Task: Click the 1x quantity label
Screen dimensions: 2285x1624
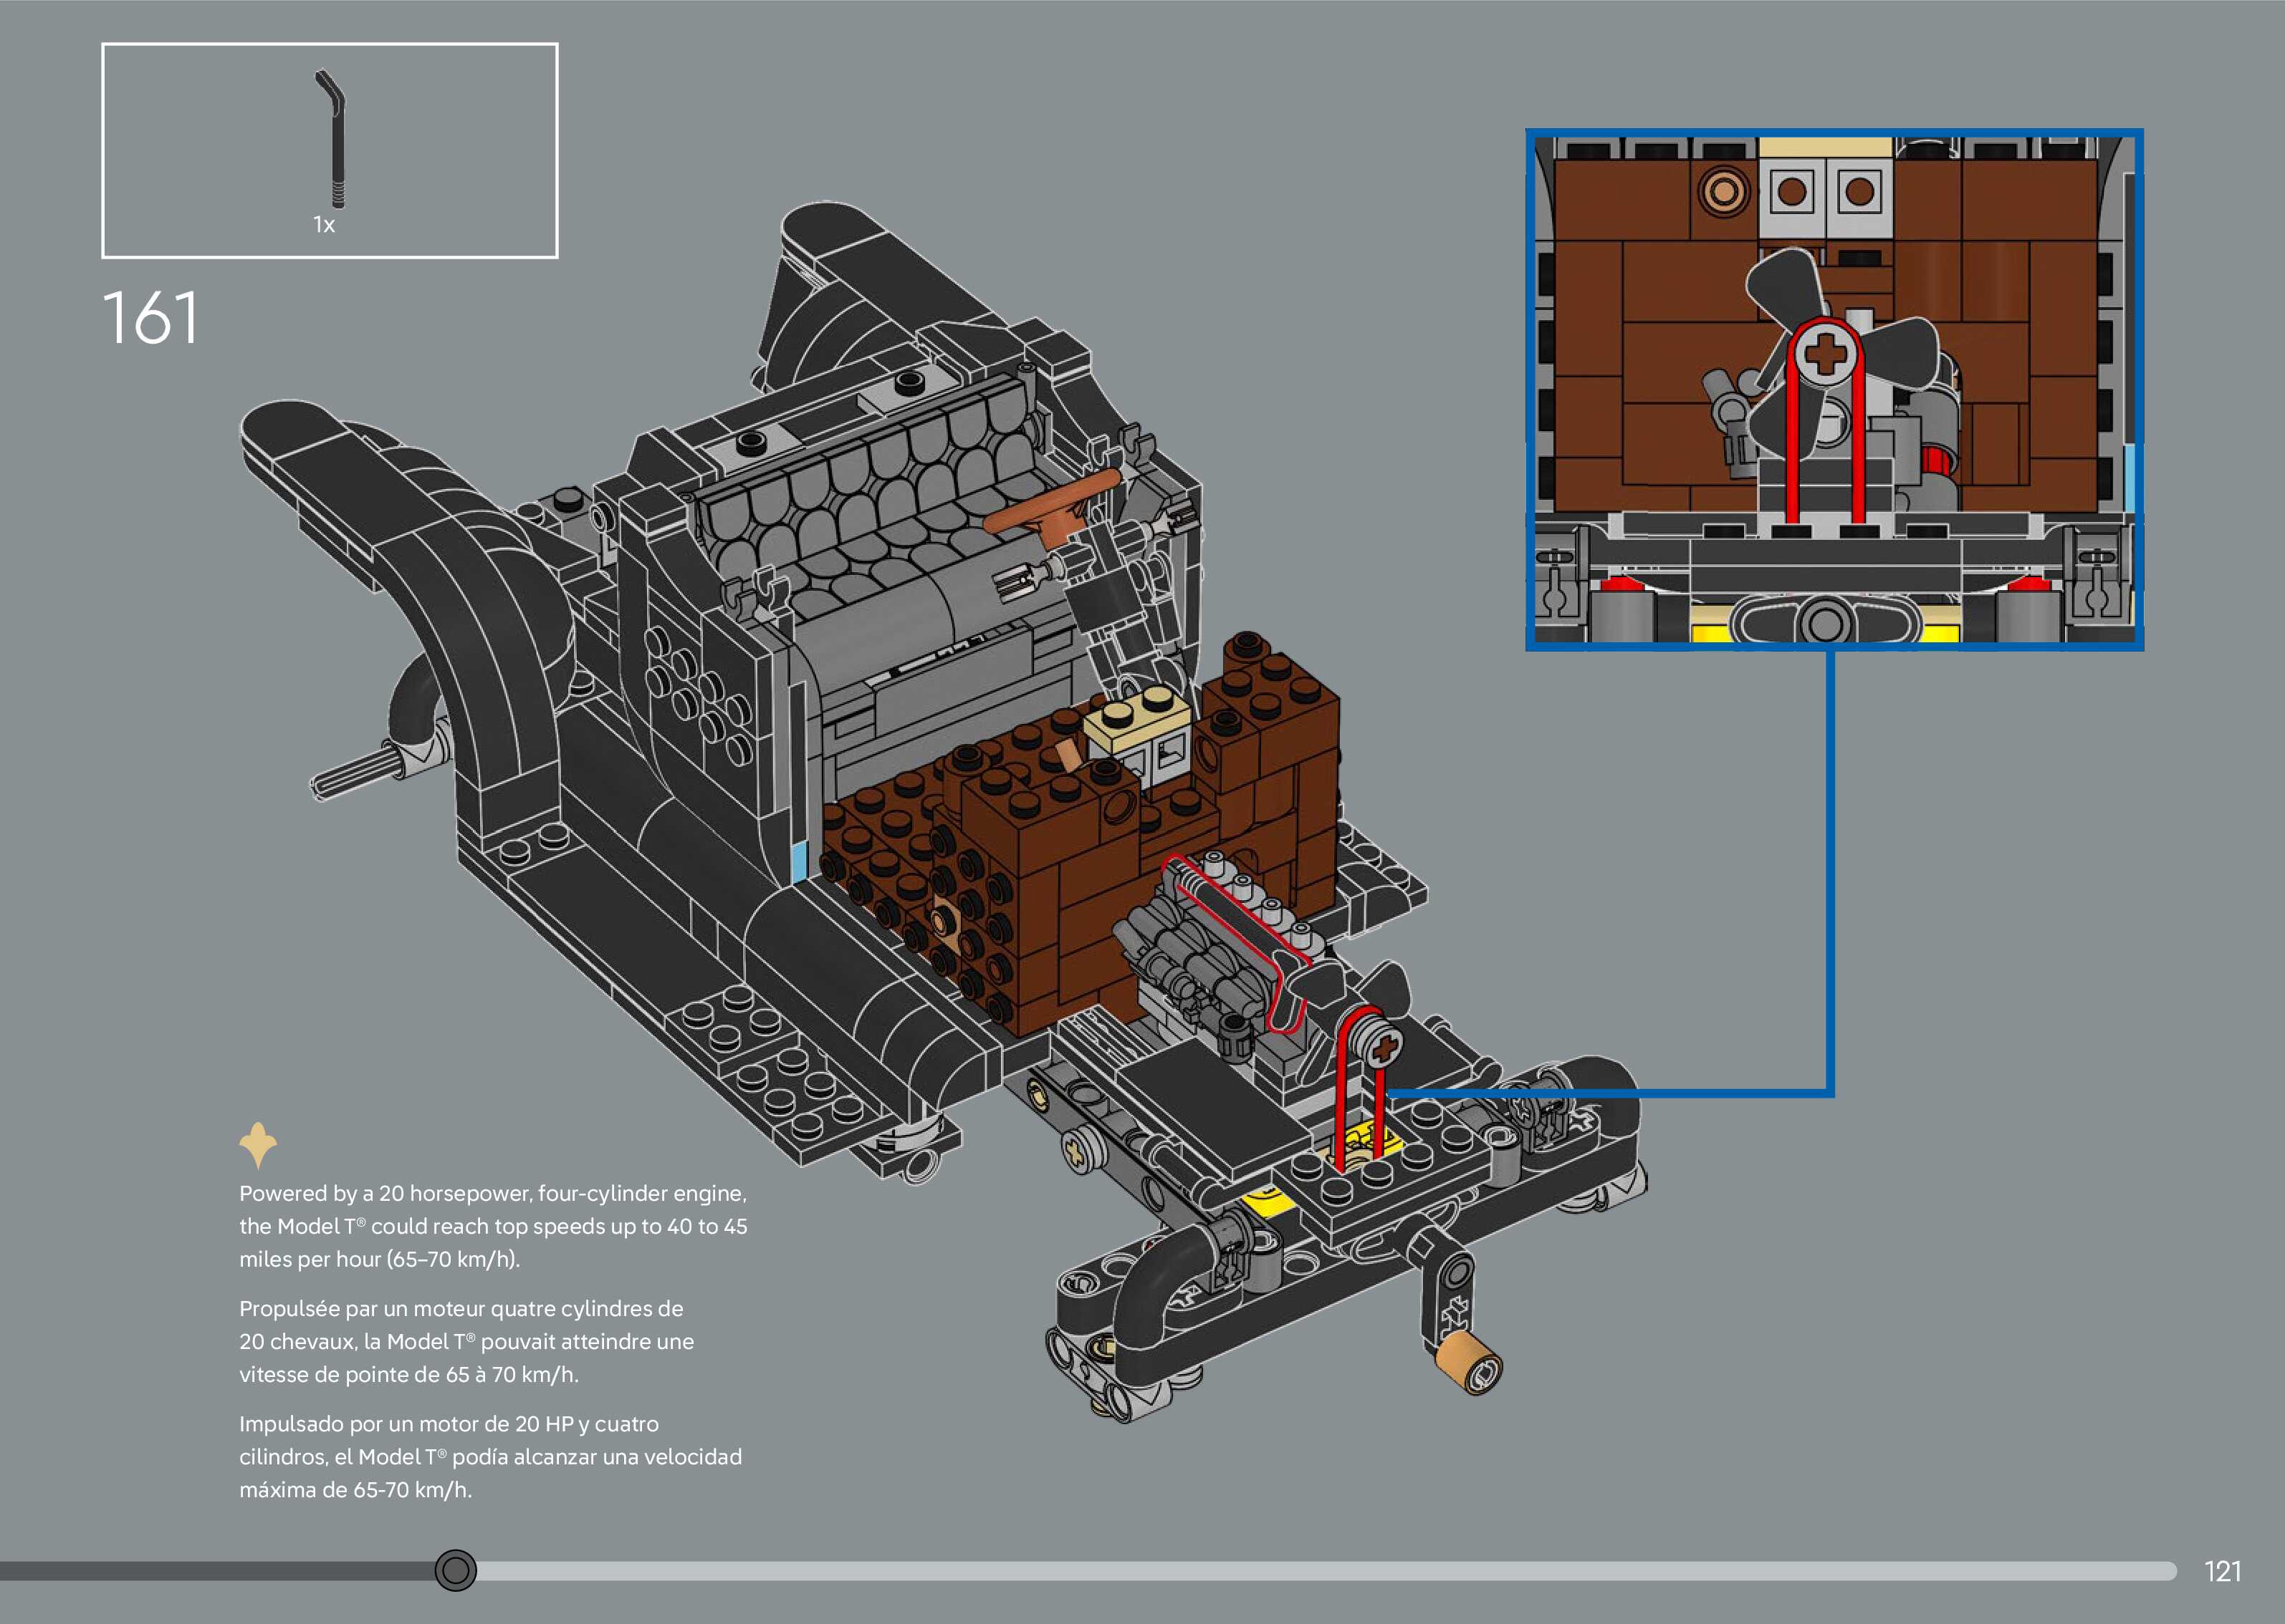Action: pyautogui.click(x=324, y=225)
